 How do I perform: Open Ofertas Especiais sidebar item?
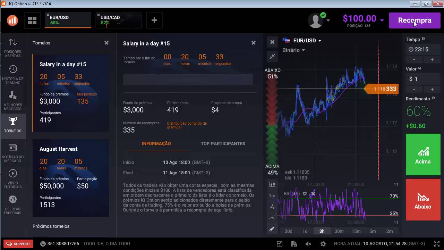[13, 205]
